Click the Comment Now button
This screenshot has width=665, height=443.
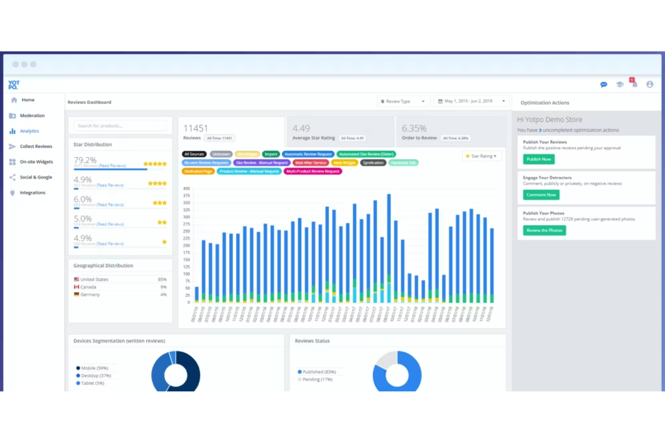pyautogui.click(x=541, y=195)
